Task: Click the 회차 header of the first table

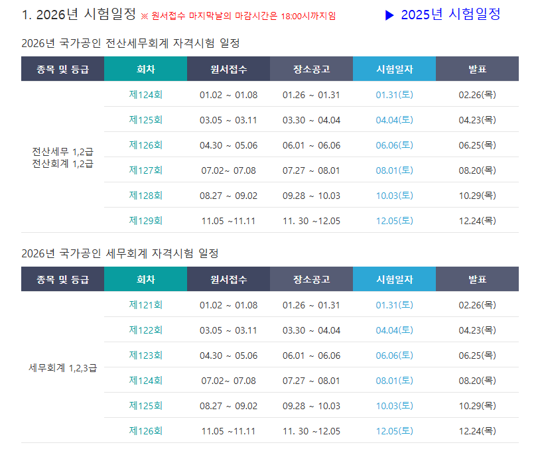Action: click(x=145, y=68)
